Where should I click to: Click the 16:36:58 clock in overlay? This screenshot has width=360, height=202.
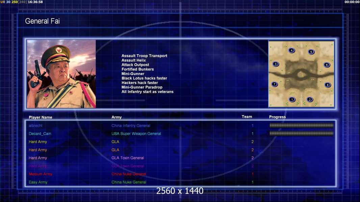pyautogui.click(x=35, y=2)
